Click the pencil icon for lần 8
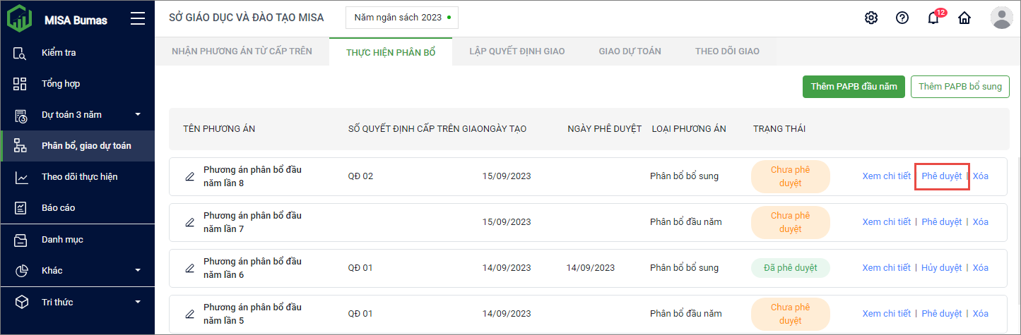The height and width of the screenshot is (335, 1021). 189,176
